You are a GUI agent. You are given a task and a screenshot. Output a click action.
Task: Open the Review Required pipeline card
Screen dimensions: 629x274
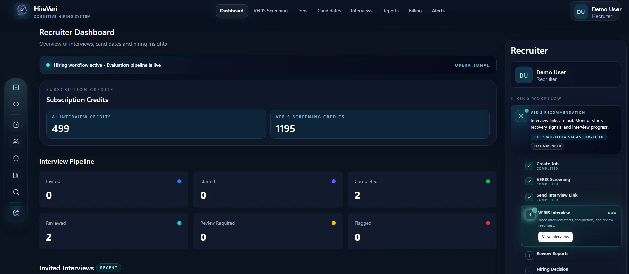pyautogui.click(x=268, y=231)
